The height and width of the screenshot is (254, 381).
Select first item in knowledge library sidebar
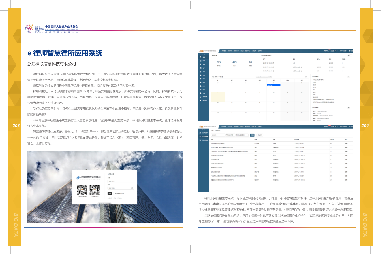point(203,133)
